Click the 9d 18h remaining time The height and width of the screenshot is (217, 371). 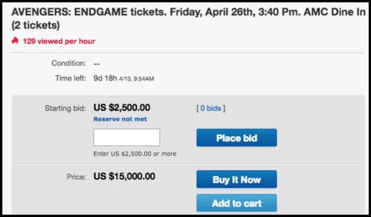pyautogui.click(x=104, y=78)
